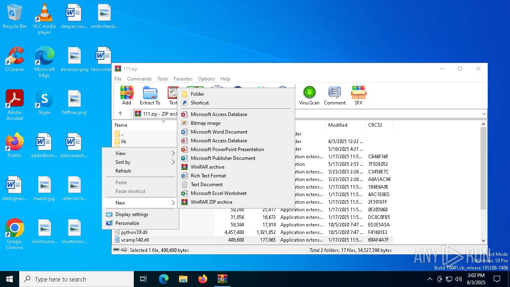Image resolution: width=510 pixels, height=287 pixels.
Task: Open the archive path dropdown
Action: pos(483,114)
